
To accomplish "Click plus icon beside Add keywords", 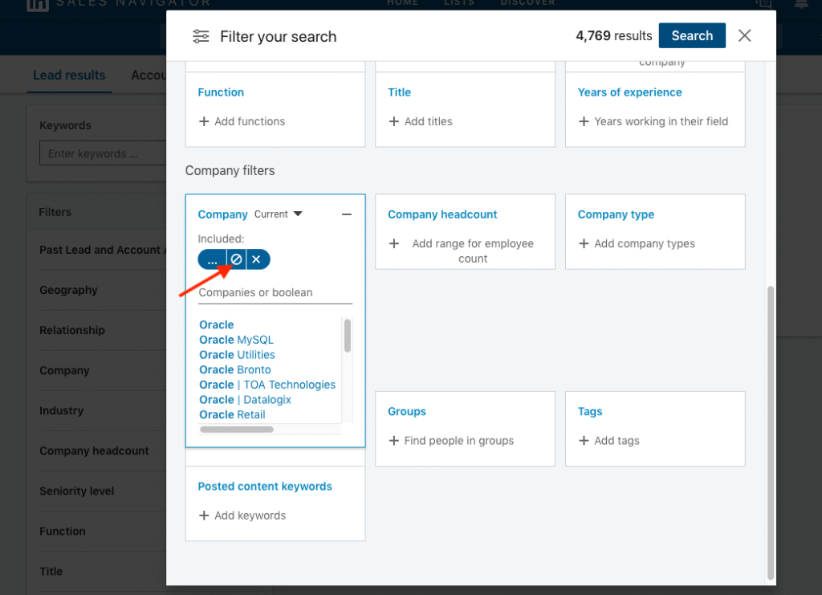I will 204,516.
